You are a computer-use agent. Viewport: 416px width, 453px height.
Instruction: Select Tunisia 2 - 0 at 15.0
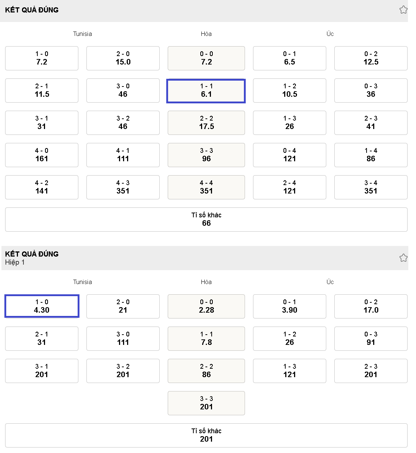pos(123,58)
